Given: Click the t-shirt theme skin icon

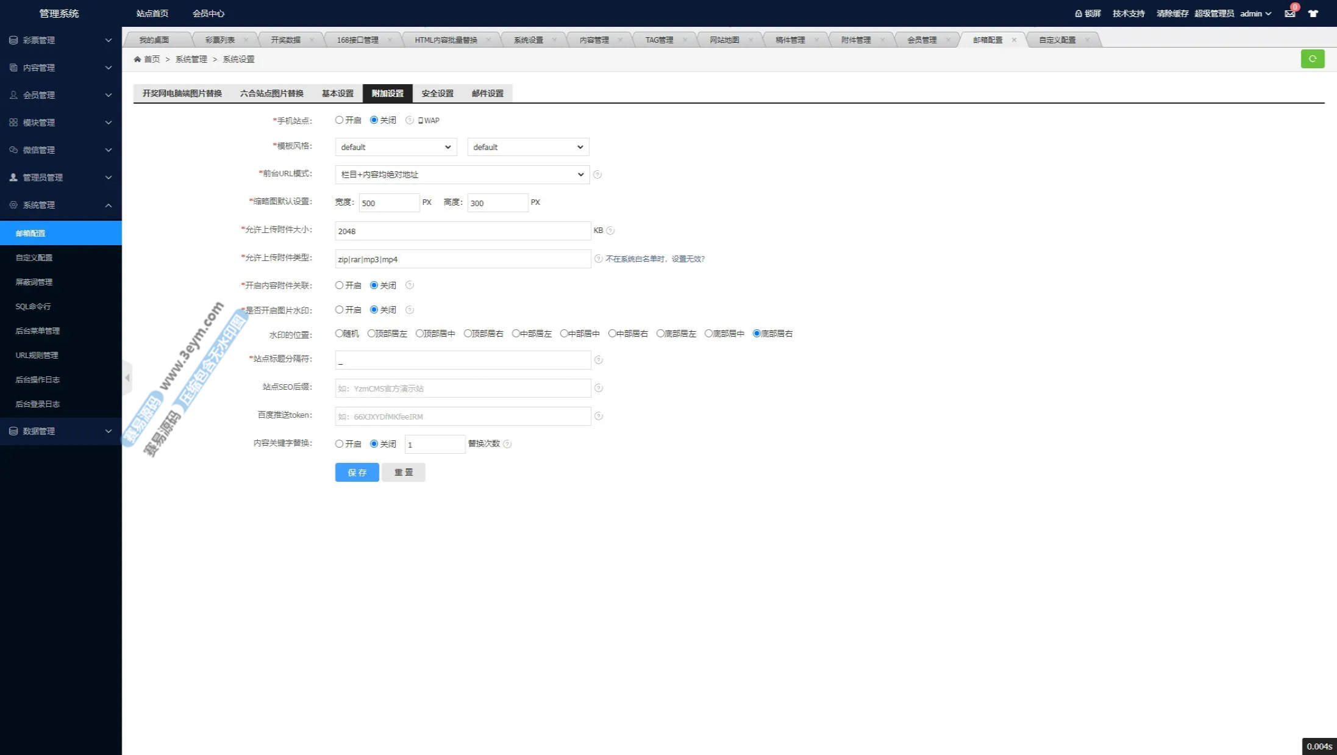Looking at the screenshot, I should coord(1313,13).
